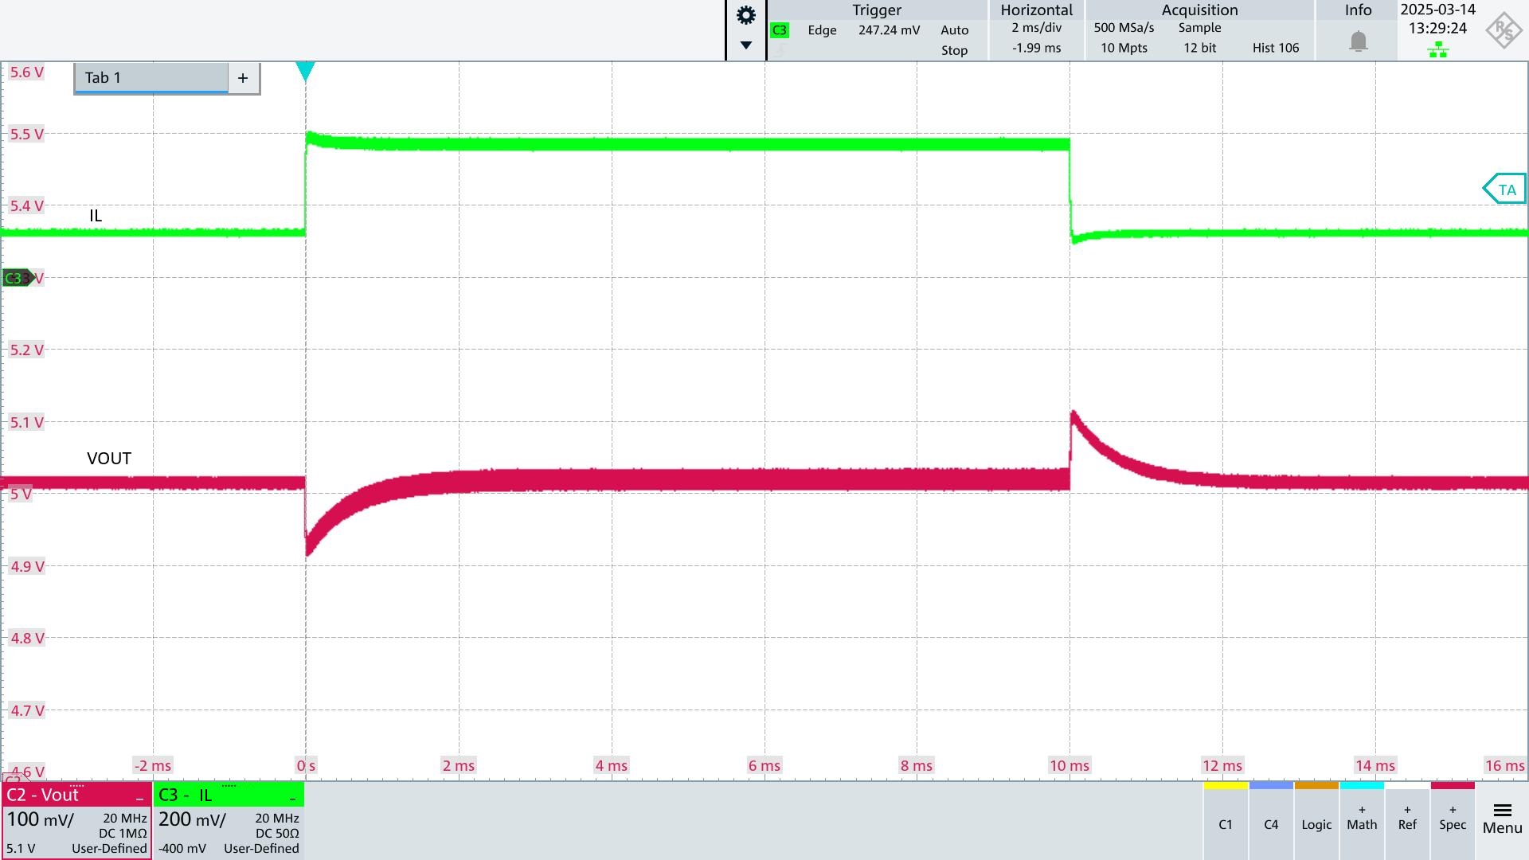Open the Logic channel settings
The image size is (1529, 860).
1316,823
